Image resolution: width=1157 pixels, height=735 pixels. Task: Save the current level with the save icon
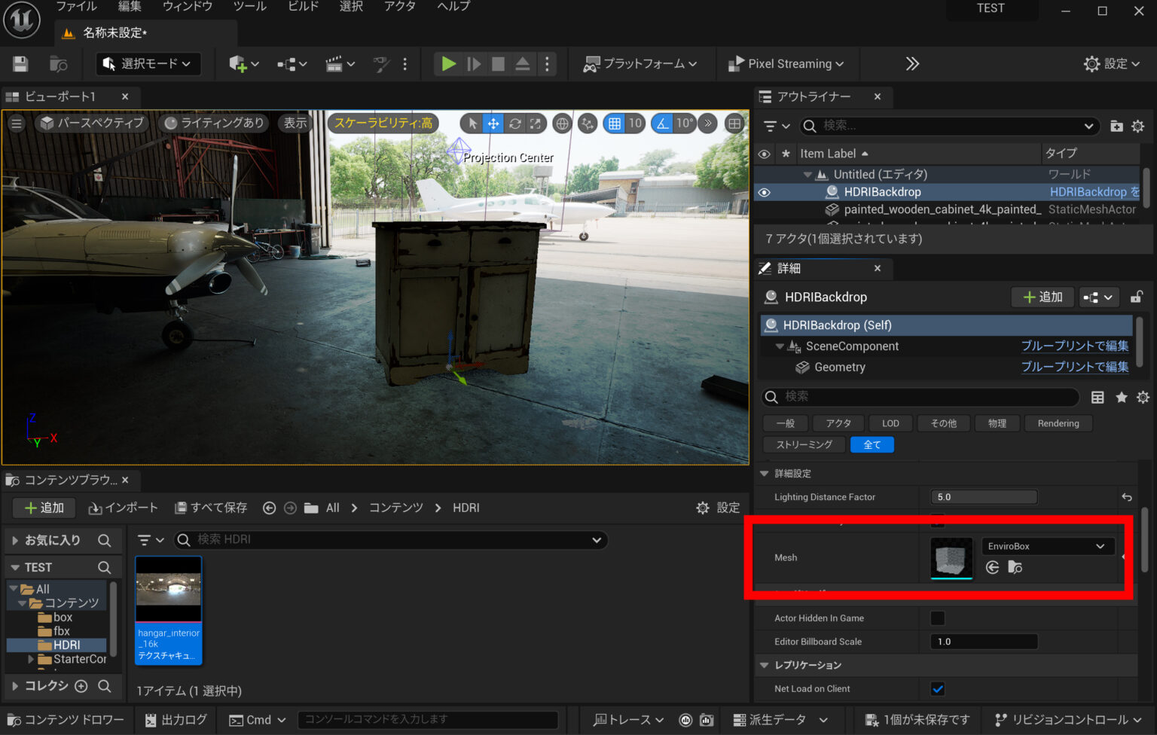pyautogui.click(x=20, y=64)
